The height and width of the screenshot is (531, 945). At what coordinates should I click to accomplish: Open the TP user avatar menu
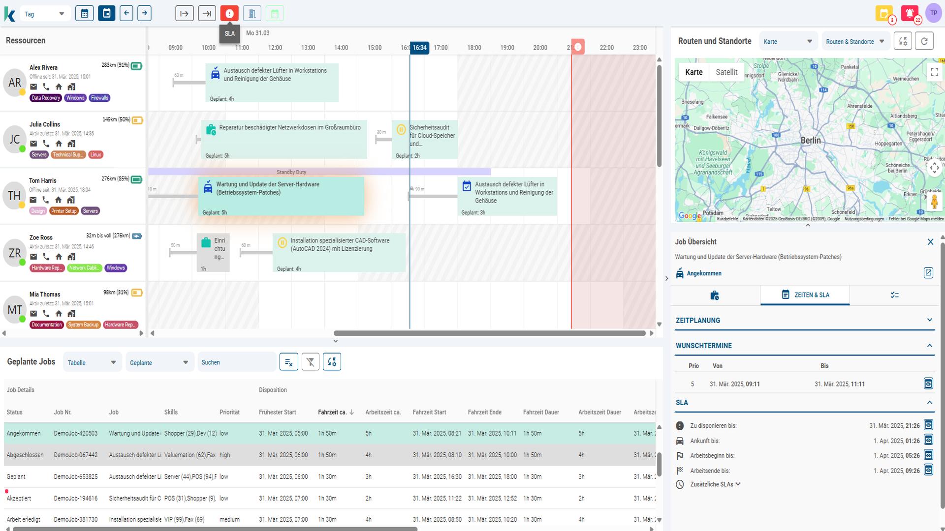click(x=934, y=13)
